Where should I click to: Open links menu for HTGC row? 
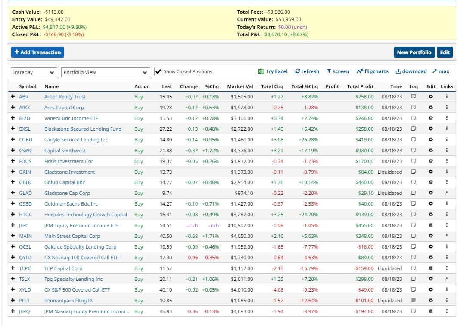click(447, 214)
